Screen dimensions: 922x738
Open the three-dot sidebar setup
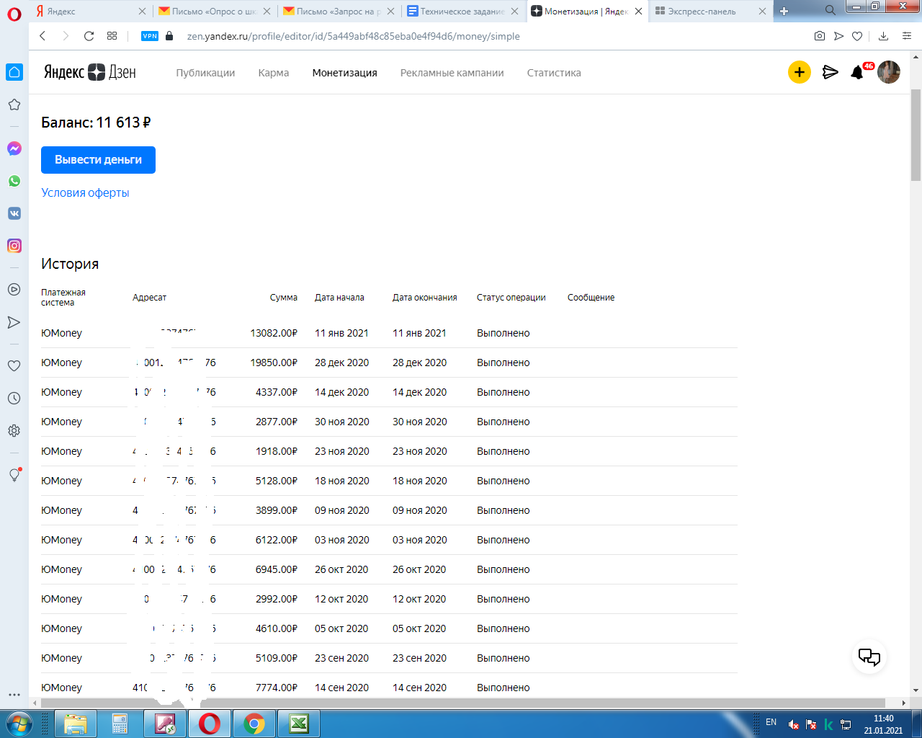(x=14, y=695)
